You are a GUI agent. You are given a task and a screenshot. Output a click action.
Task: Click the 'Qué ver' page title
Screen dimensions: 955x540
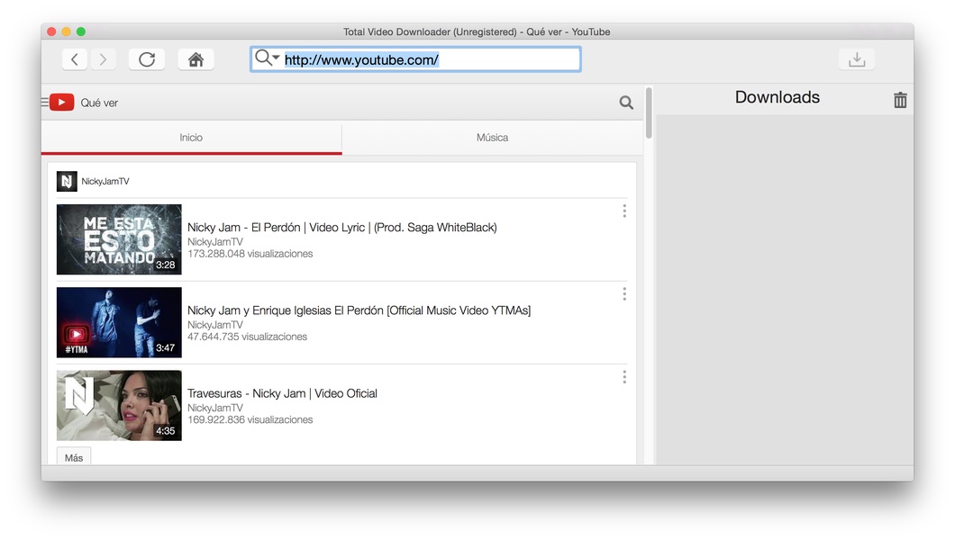pyautogui.click(x=99, y=103)
